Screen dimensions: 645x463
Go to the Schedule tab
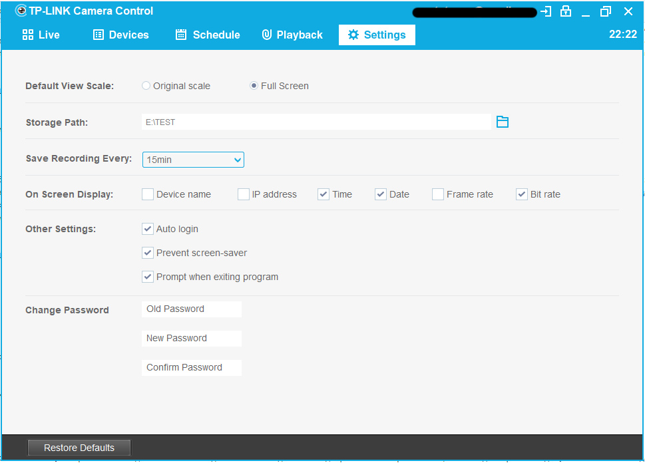pyautogui.click(x=208, y=35)
